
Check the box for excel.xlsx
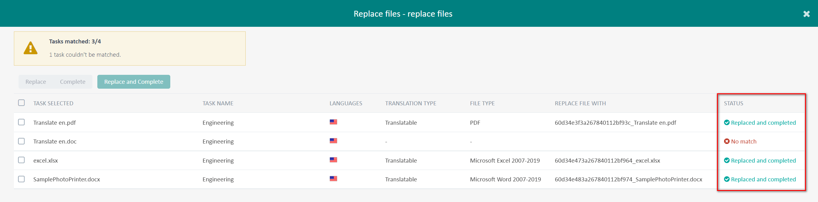[x=21, y=160]
